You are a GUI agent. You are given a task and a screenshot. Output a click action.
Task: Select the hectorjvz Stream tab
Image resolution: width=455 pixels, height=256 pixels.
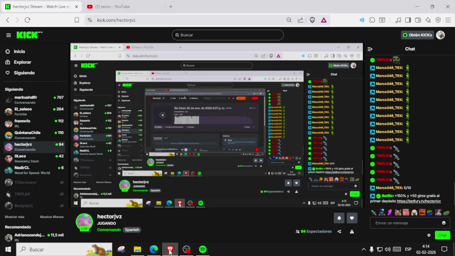click(42, 7)
